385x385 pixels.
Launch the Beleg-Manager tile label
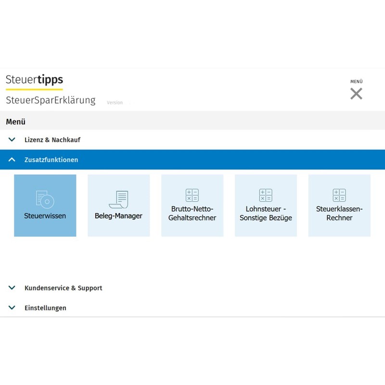point(118,216)
